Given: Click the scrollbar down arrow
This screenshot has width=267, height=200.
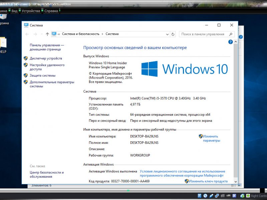Looking at the screenshot, I should [x=236, y=182].
